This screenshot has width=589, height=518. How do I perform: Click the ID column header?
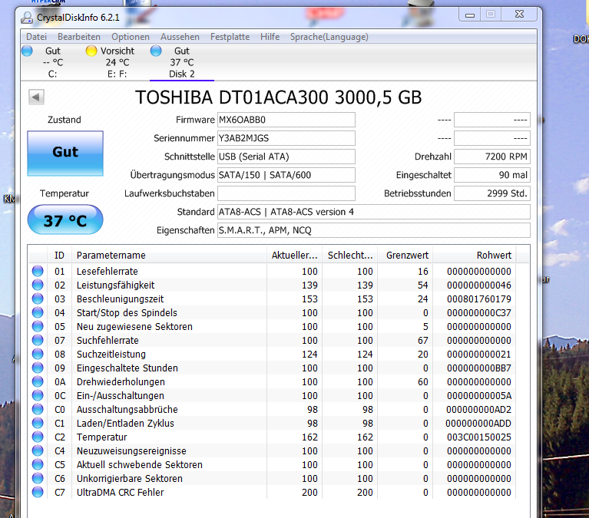59,256
